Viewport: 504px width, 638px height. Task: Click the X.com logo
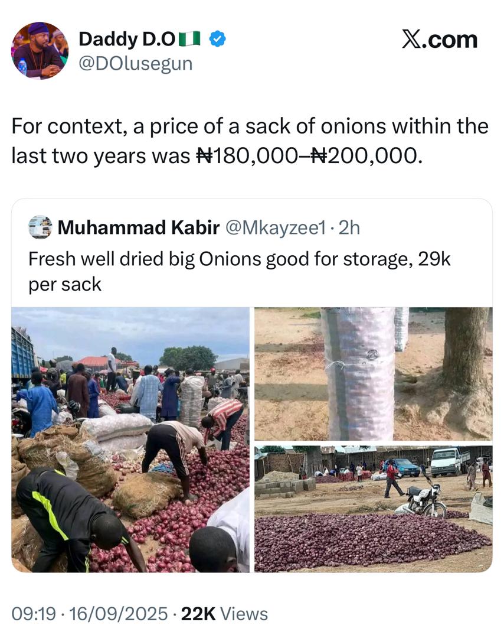pos(440,40)
